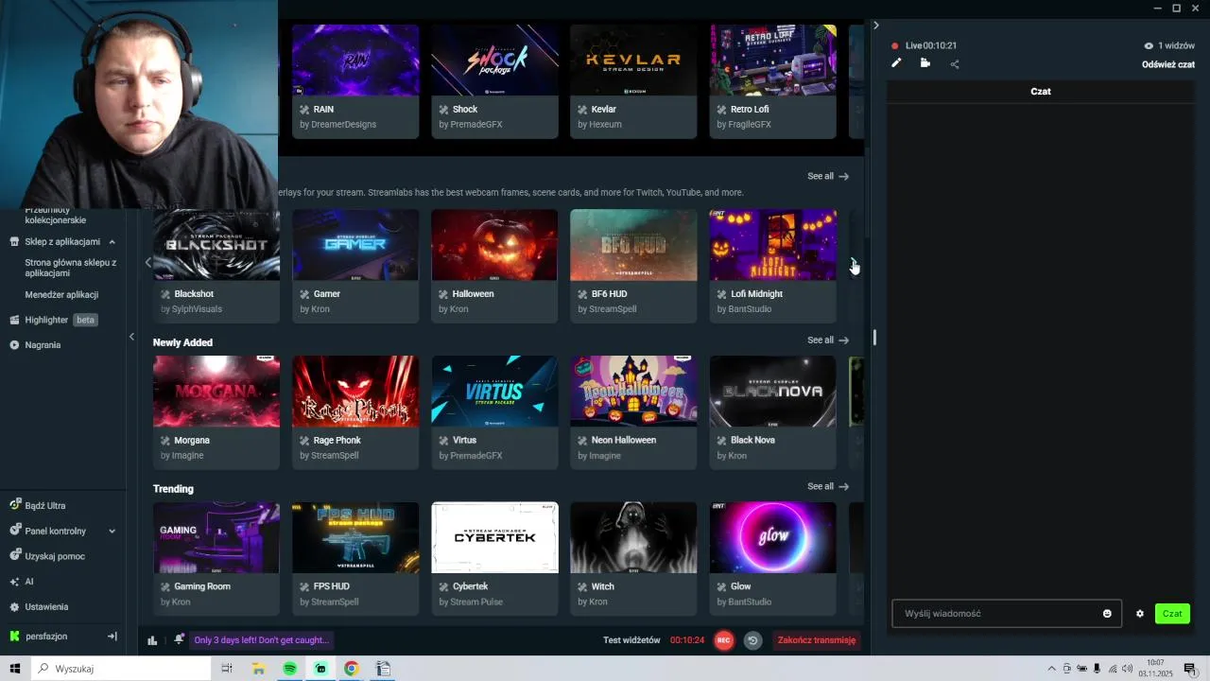Click See all for Newly Added
Screen dimensions: 1210x681
pos(828,340)
